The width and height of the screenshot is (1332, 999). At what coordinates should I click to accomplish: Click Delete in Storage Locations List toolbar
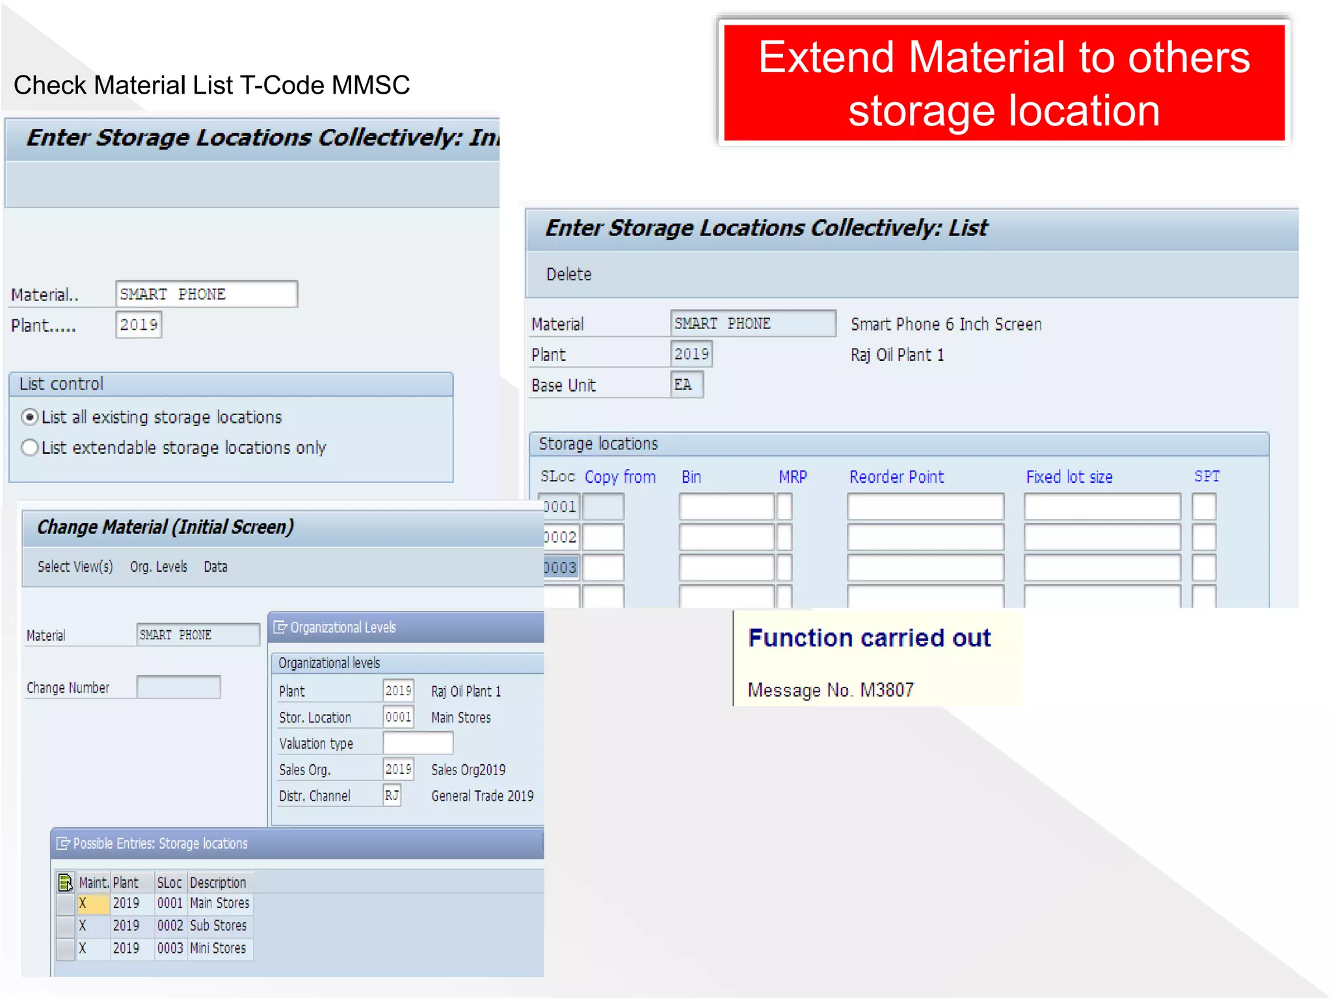point(568,274)
